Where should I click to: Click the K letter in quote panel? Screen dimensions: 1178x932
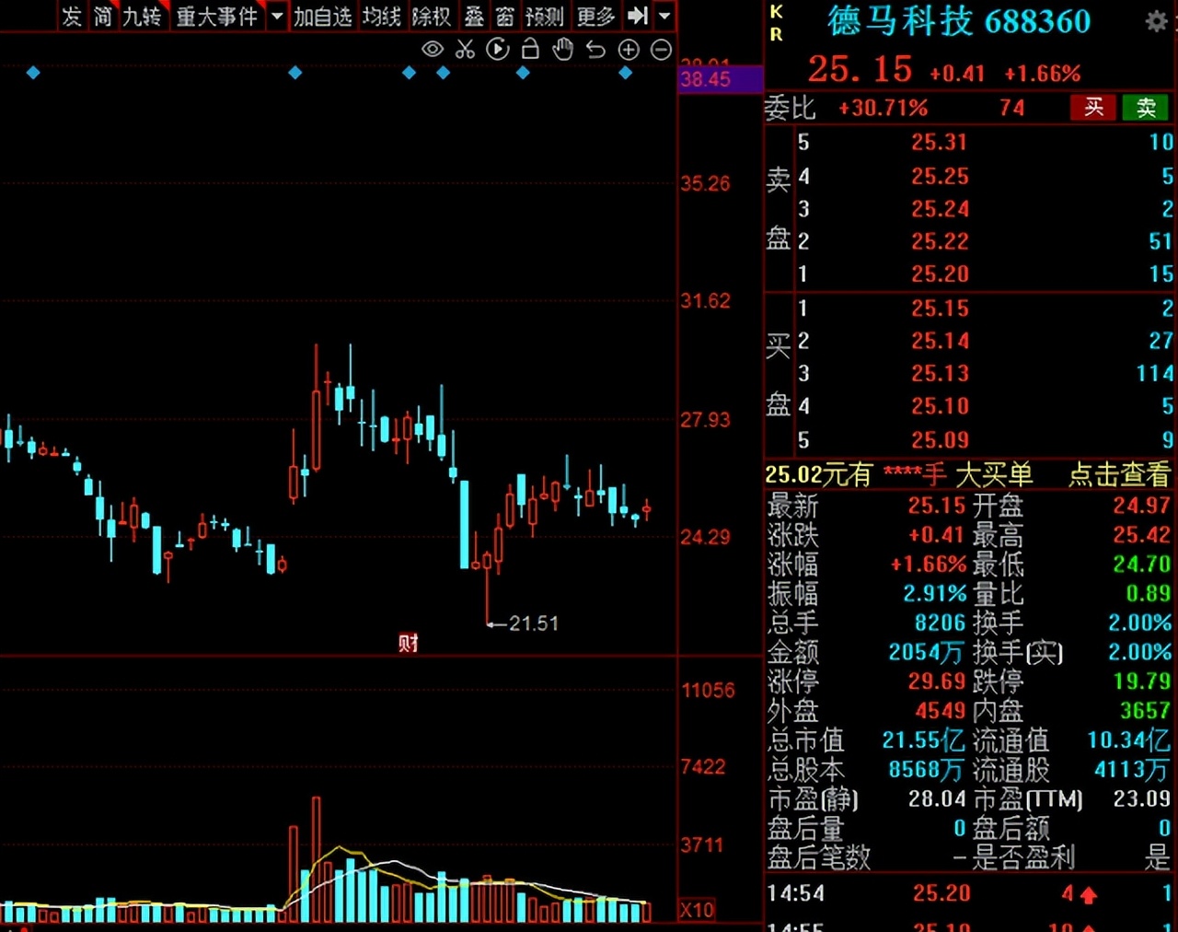[x=776, y=12]
